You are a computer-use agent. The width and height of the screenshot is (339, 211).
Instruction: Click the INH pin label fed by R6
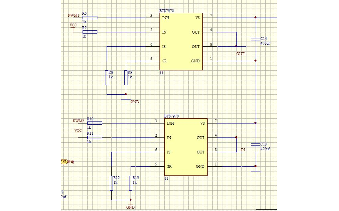pyautogui.click(x=165, y=18)
